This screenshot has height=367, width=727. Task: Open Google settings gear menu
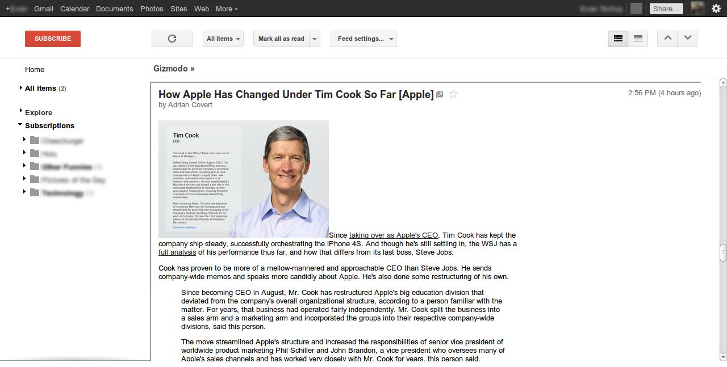click(716, 9)
